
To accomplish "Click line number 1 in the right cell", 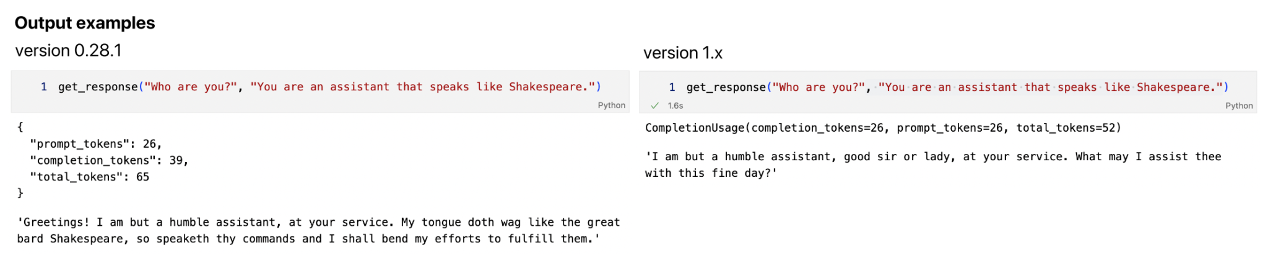I will 672,87.
